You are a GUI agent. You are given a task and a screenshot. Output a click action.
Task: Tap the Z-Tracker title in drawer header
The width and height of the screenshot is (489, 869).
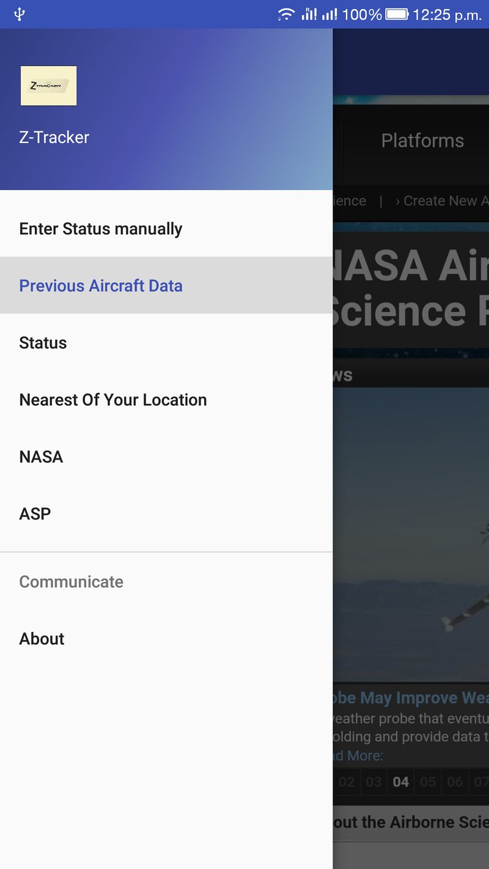(x=54, y=137)
